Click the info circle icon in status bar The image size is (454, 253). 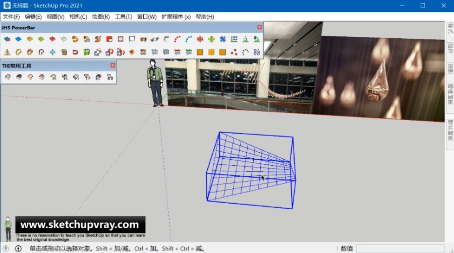click(18, 248)
